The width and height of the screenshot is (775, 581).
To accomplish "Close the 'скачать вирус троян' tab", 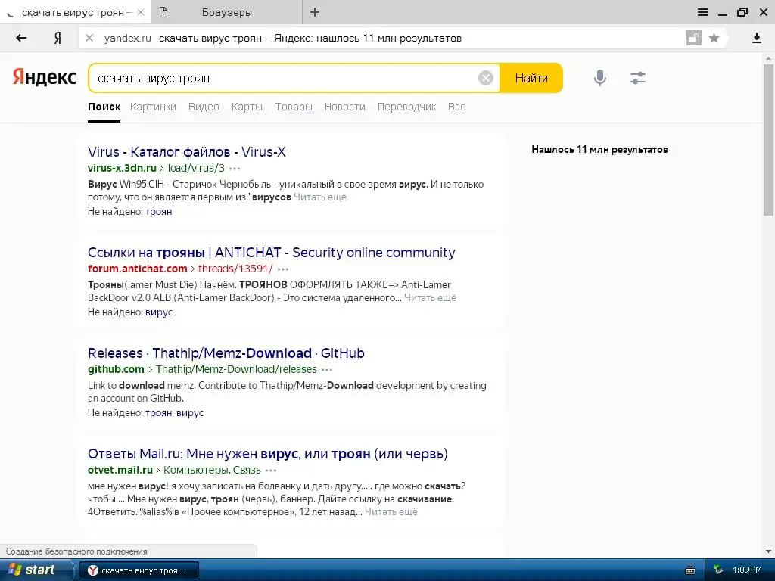I will 141,12.
